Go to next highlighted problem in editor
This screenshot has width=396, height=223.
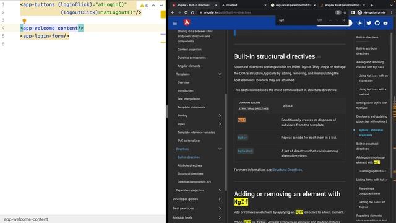(x=161, y=6)
